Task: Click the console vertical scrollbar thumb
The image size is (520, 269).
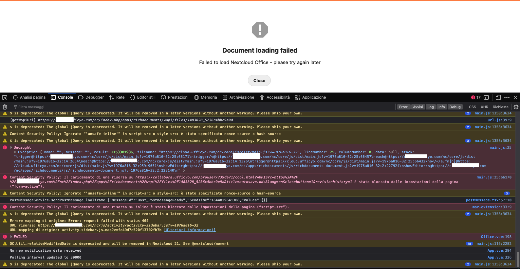Action: click(x=518, y=260)
